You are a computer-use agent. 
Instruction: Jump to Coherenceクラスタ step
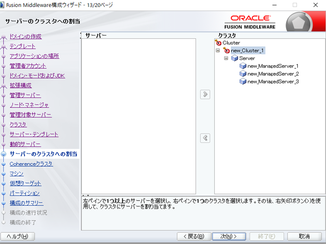point(31,164)
